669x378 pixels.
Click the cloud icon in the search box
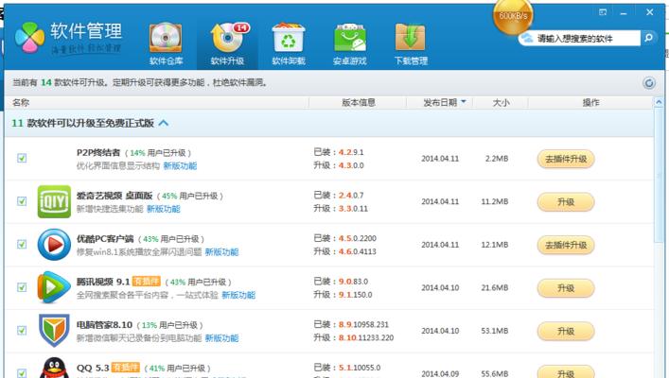point(527,39)
